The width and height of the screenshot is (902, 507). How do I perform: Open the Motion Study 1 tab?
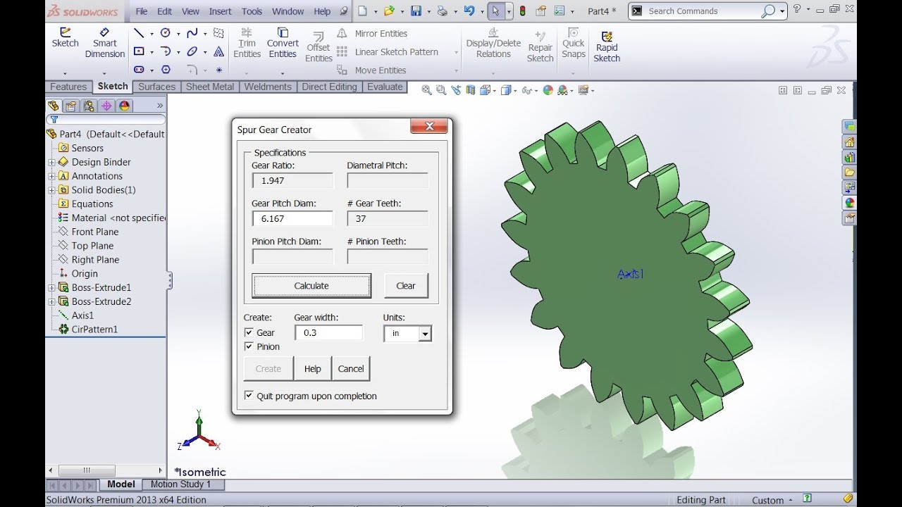pyautogui.click(x=181, y=484)
